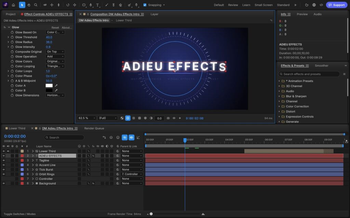The width and height of the screenshot is (350, 218).
Task: Open the Lower Third timeline tab
Action: pyautogui.click(x=17, y=128)
